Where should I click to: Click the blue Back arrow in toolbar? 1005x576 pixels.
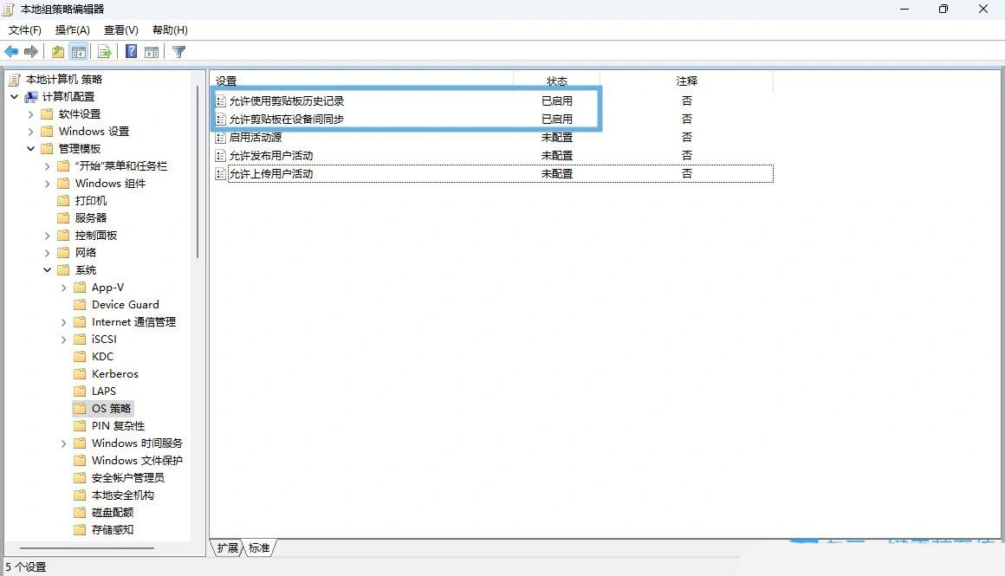pos(11,52)
